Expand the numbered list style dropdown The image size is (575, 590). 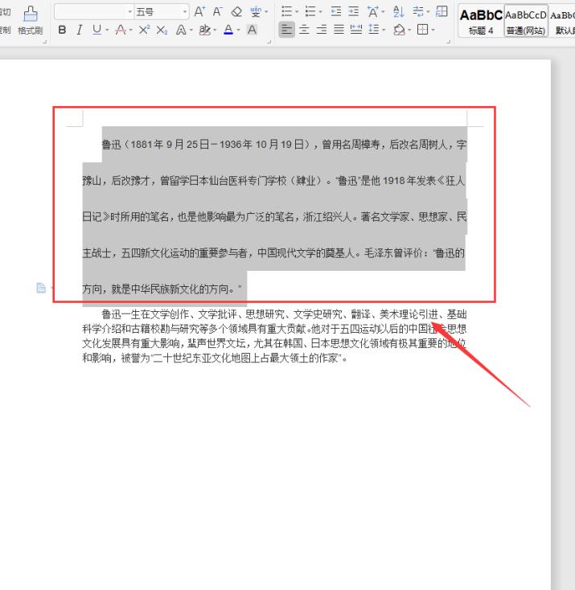tap(320, 12)
